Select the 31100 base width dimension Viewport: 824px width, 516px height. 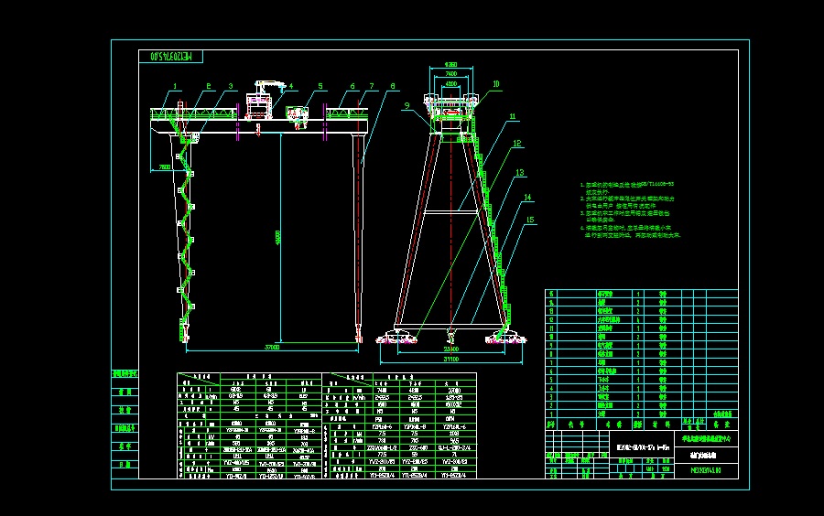[x=449, y=359]
